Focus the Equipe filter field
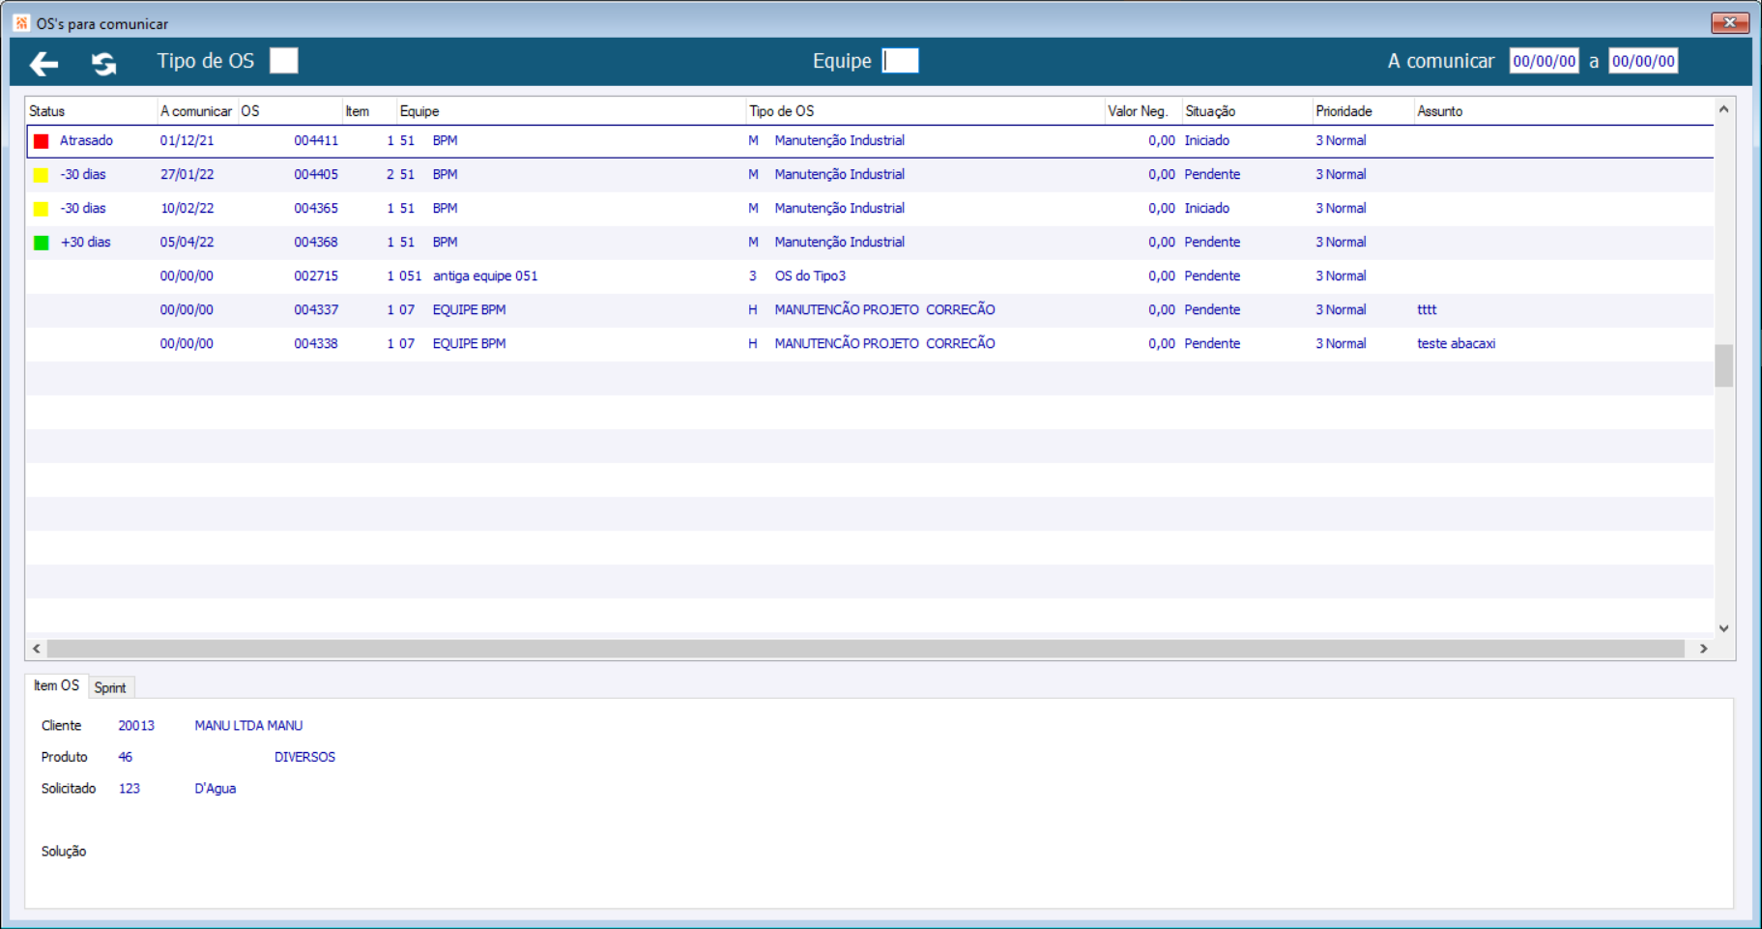1762x929 pixels. point(900,61)
